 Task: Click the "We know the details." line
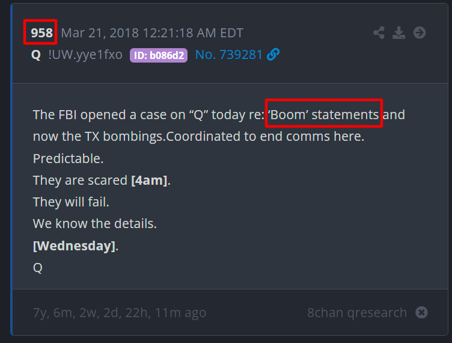pos(95,224)
